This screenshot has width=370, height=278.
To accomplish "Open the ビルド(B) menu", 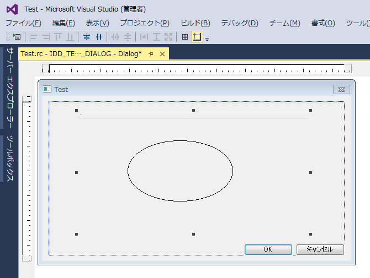I will pyautogui.click(x=195, y=23).
